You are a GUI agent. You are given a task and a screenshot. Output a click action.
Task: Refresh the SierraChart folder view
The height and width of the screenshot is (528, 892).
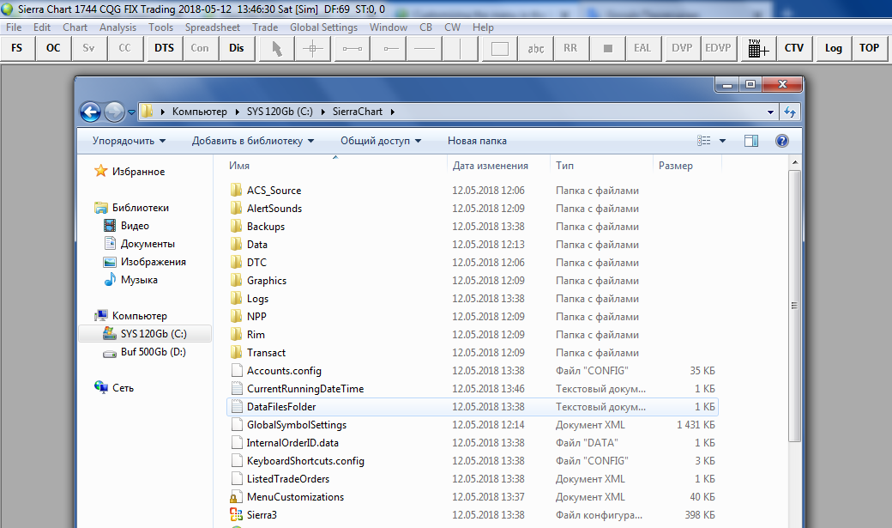[790, 112]
